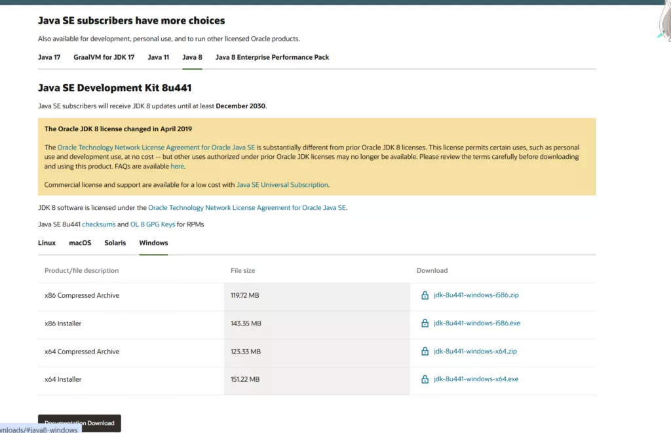
Task: Select the Solaris downloads tab
Action: click(115, 243)
